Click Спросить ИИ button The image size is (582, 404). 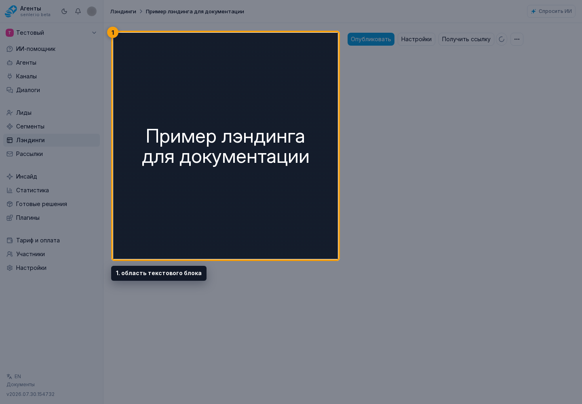pyautogui.click(x=551, y=11)
